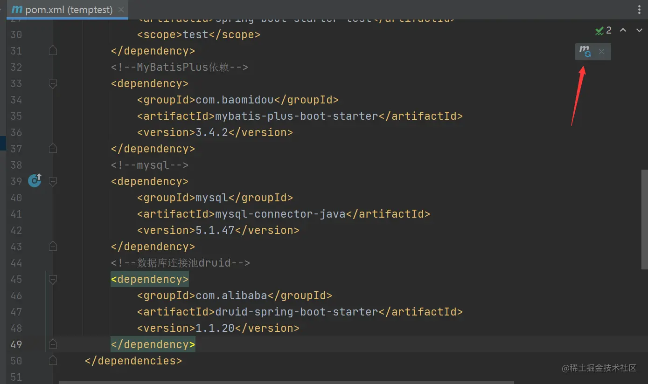Close the pom.xml (temptest) tab
The image size is (648, 384).
[x=121, y=10]
